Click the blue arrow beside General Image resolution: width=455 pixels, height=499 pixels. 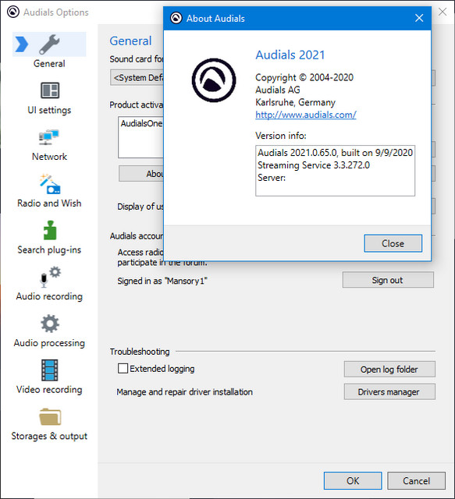(22, 44)
